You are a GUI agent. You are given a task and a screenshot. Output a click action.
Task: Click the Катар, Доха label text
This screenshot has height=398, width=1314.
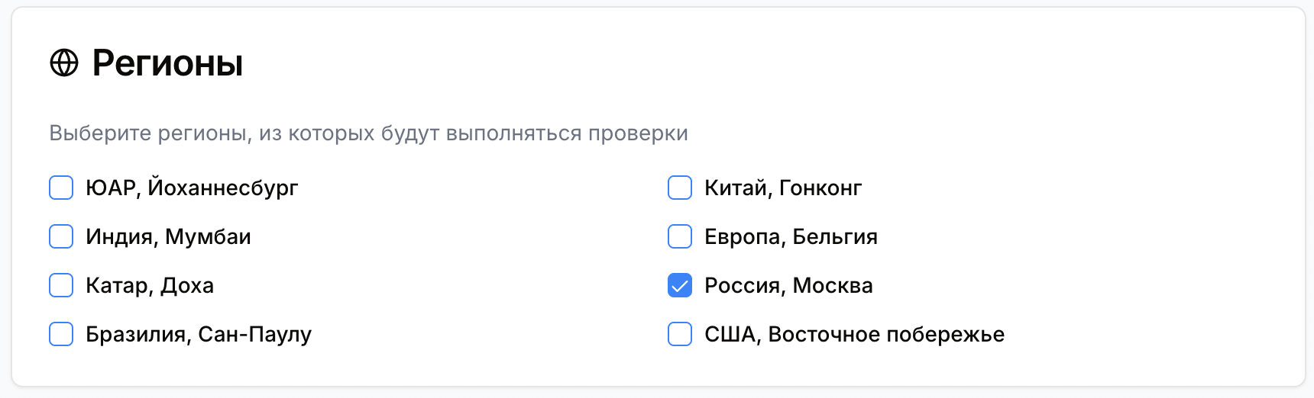coord(150,286)
